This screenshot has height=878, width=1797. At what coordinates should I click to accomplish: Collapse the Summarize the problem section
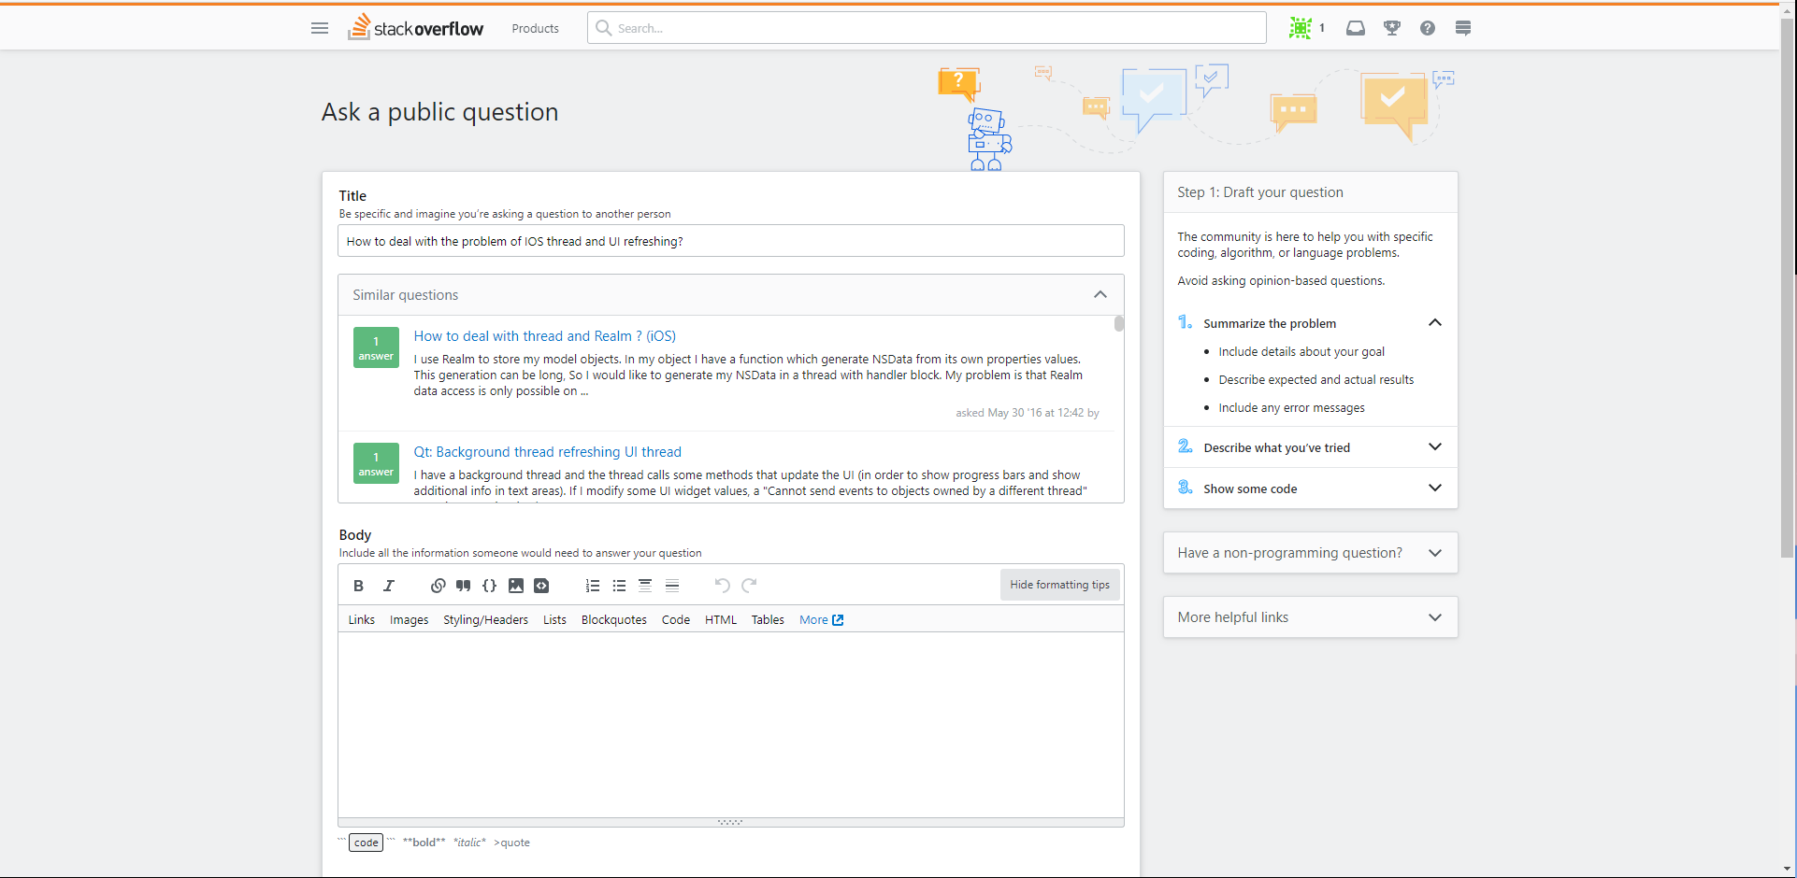point(1435,323)
